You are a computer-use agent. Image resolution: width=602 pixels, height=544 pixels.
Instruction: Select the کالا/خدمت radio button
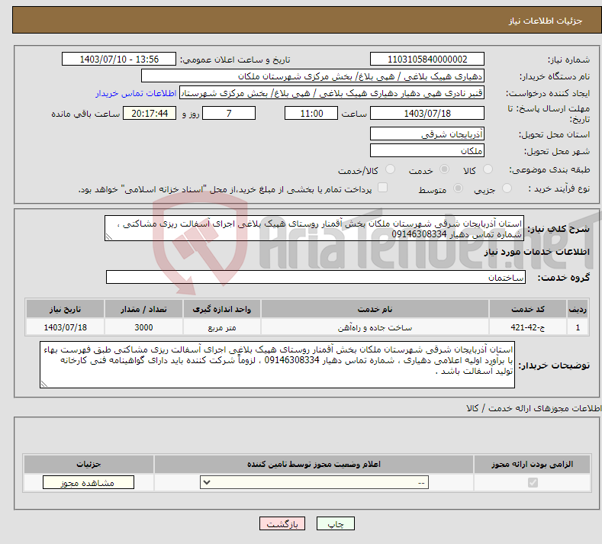tap(390, 169)
